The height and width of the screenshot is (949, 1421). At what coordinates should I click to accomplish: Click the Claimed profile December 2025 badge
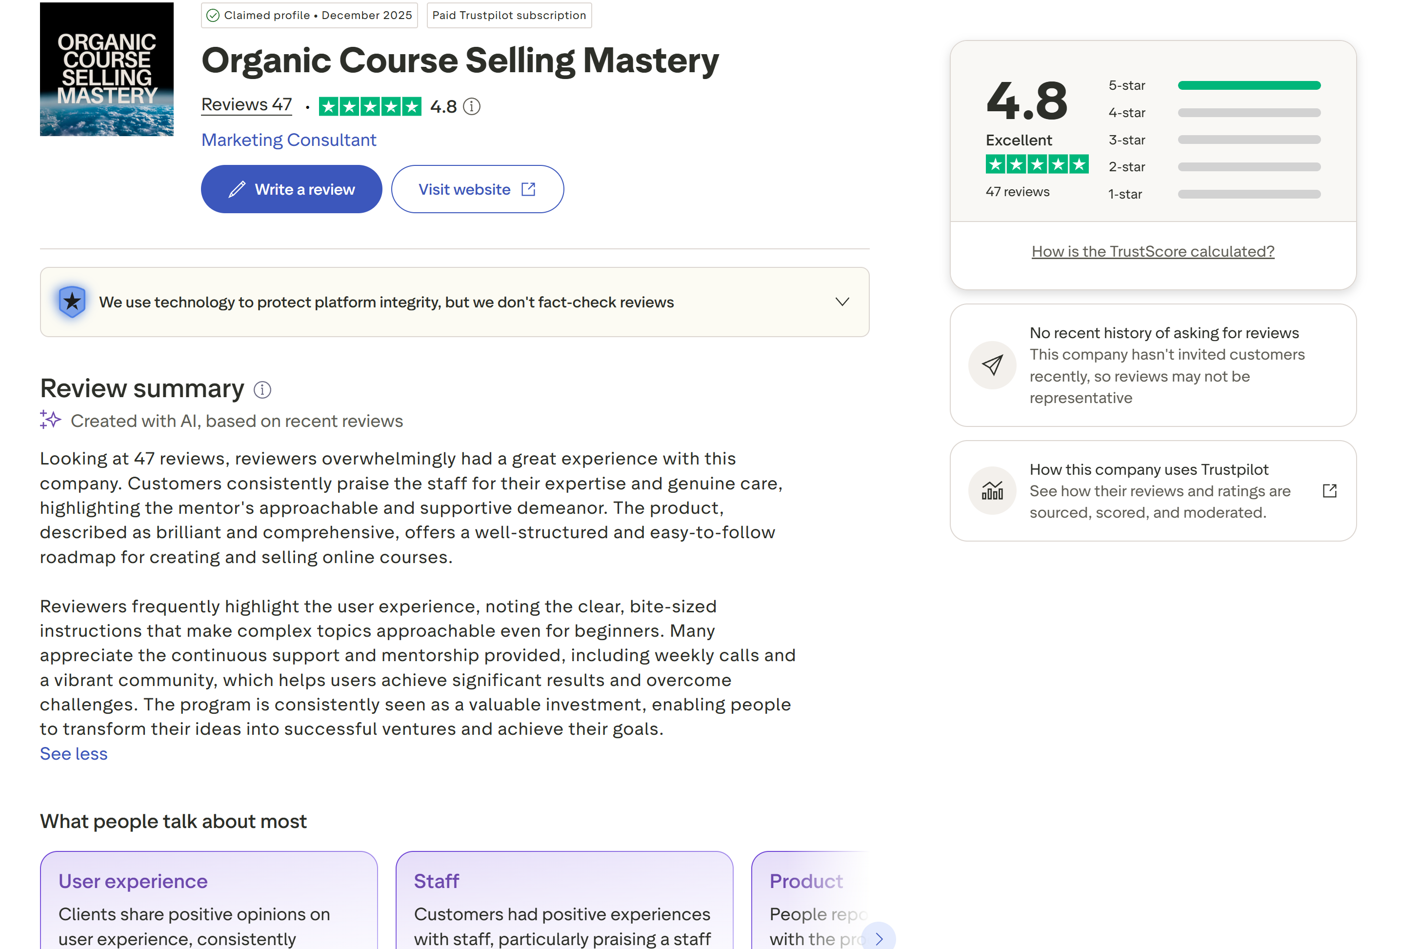click(x=310, y=15)
